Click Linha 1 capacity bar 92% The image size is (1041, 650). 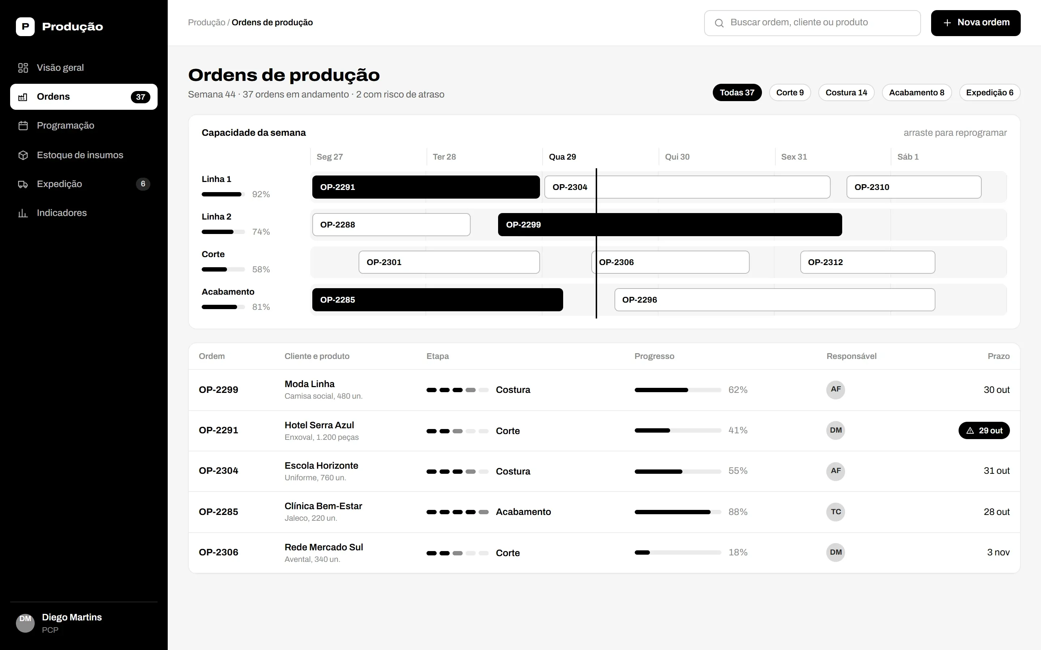click(223, 194)
